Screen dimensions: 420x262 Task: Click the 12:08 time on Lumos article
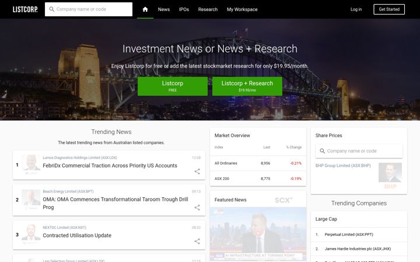[x=196, y=158]
